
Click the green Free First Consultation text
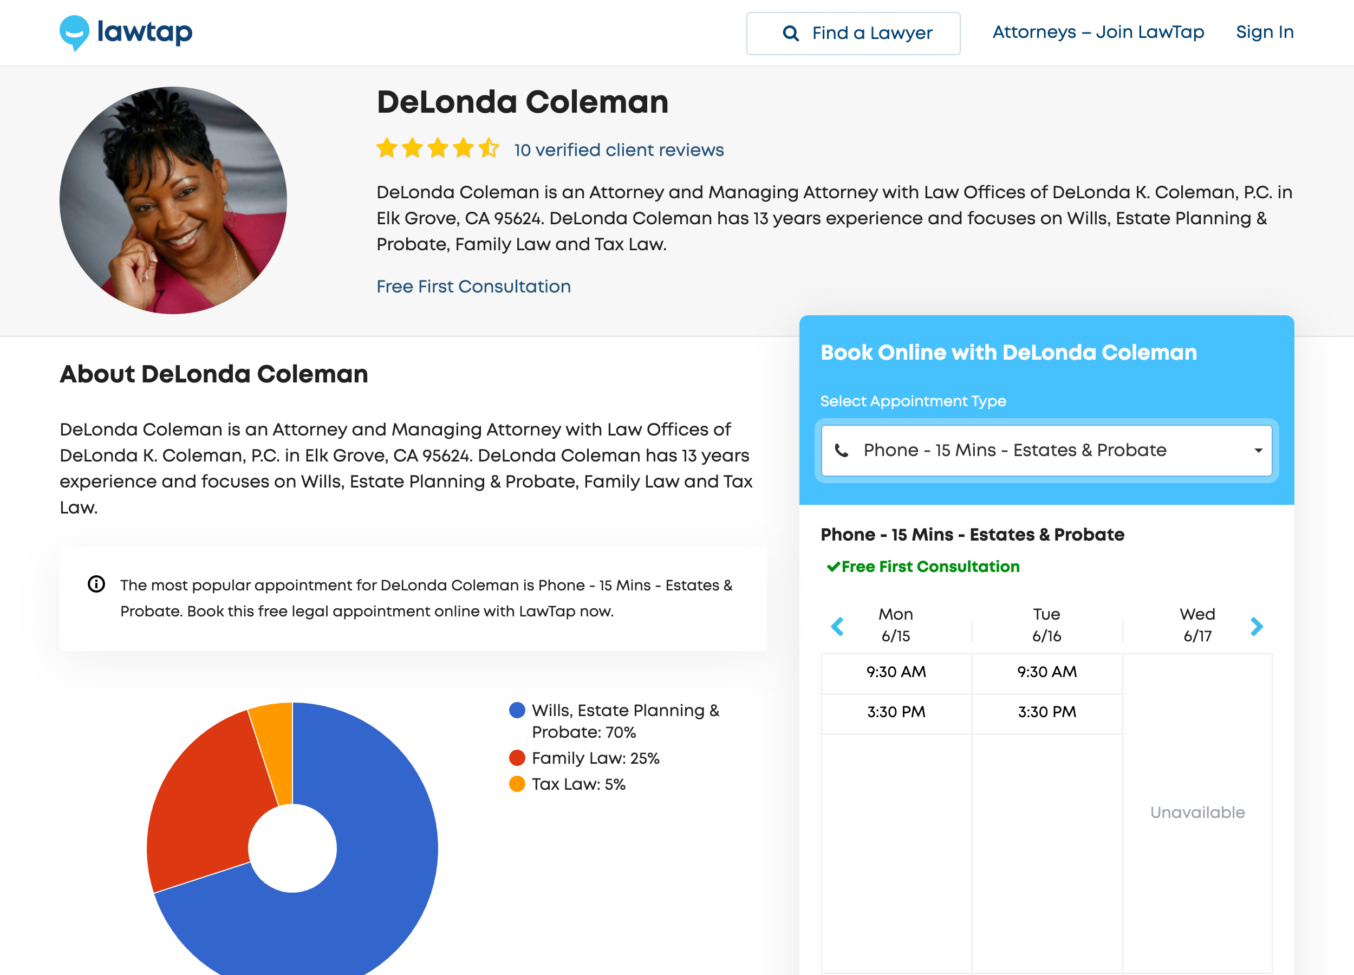click(x=930, y=567)
